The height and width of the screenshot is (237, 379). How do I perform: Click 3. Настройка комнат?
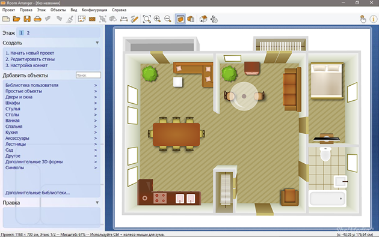pos(26,65)
